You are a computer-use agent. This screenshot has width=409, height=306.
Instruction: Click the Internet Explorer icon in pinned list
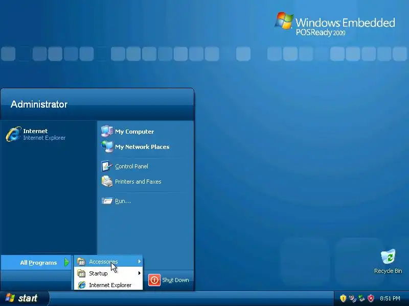(x=14, y=134)
